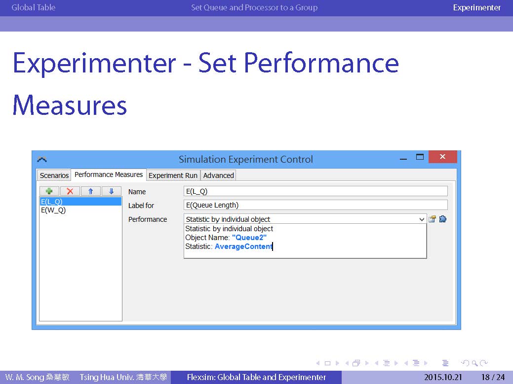Go to Global Table section in header
513x384 pixels.
34,7
